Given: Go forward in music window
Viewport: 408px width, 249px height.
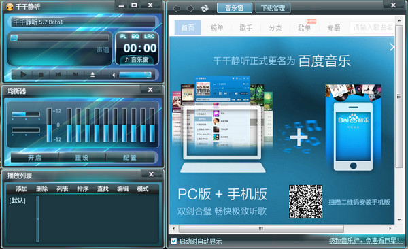Looking at the screenshot, I should [x=190, y=8].
